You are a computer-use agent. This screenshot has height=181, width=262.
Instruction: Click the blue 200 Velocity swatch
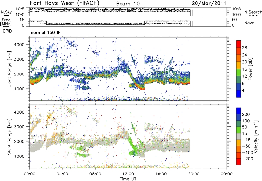(239, 111)
